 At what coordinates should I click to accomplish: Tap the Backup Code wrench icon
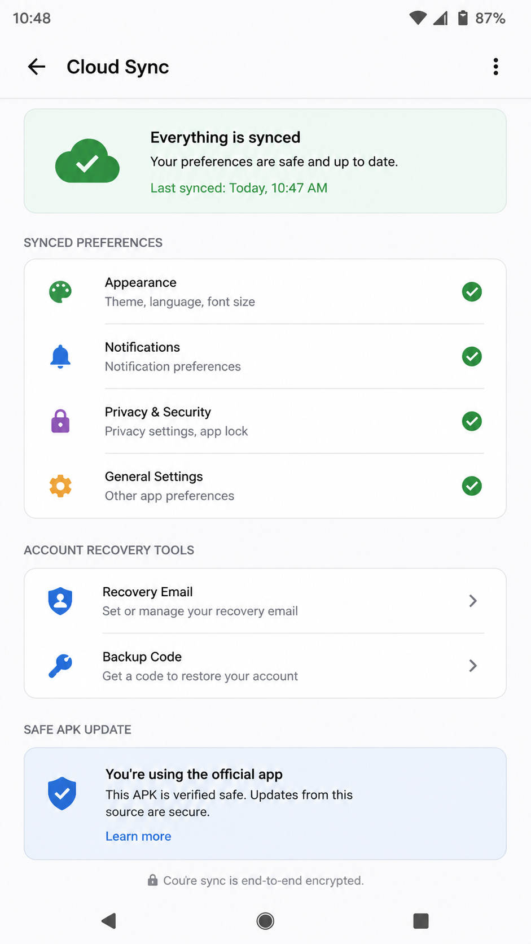point(60,666)
